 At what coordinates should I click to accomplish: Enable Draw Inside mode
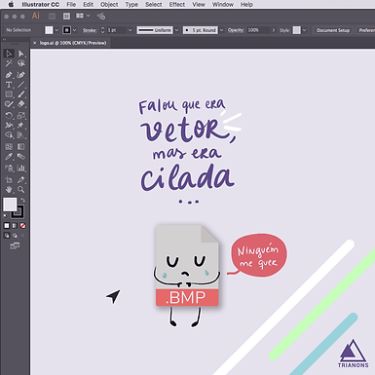pos(22,236)
